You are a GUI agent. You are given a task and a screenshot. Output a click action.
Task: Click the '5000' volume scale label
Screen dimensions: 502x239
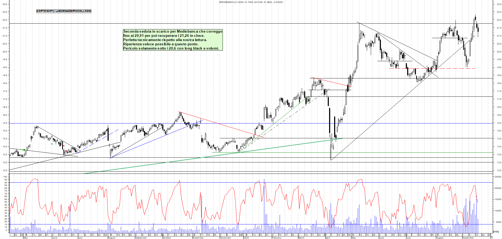pyautogui.click(x=498, y=222)
